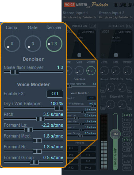
Task: Toggle the B1 virtual output button
Action: pyautogui.click(x=127, y=140)
